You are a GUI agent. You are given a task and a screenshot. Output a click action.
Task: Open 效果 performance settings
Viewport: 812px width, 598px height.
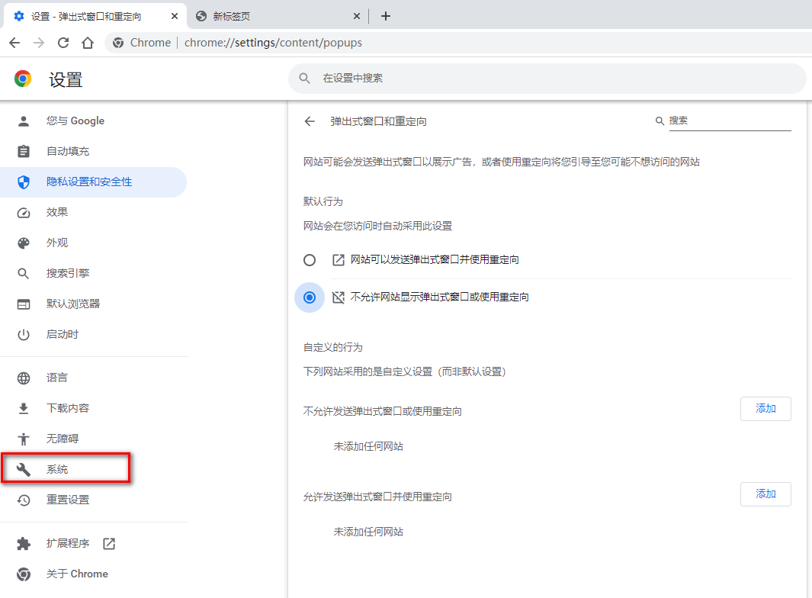[x=93, y=213]
